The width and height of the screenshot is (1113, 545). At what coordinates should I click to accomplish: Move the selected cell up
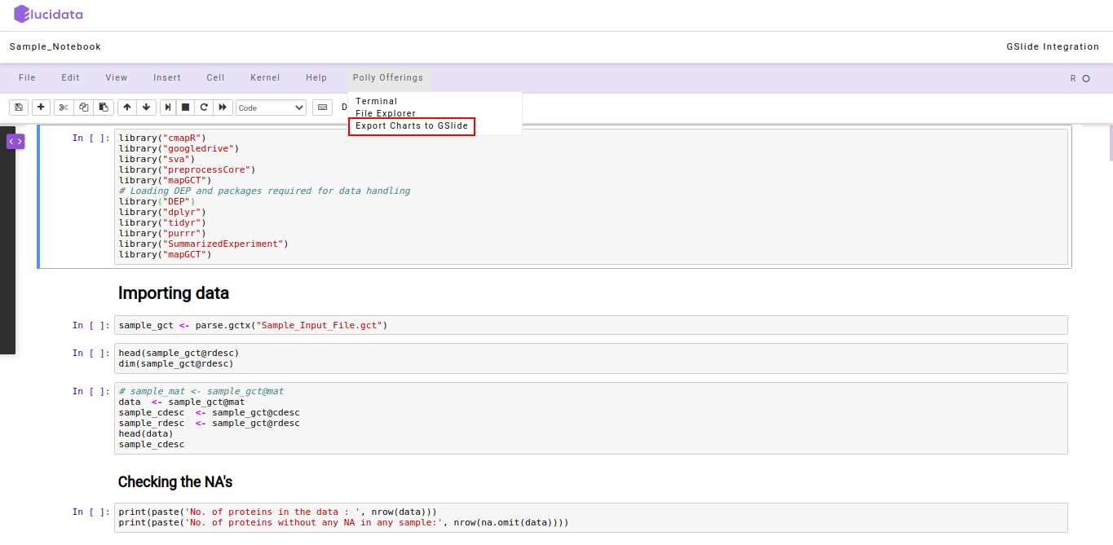coord(126,107)
